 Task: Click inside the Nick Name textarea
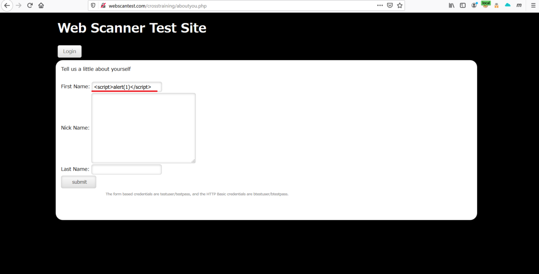point(144,128)
